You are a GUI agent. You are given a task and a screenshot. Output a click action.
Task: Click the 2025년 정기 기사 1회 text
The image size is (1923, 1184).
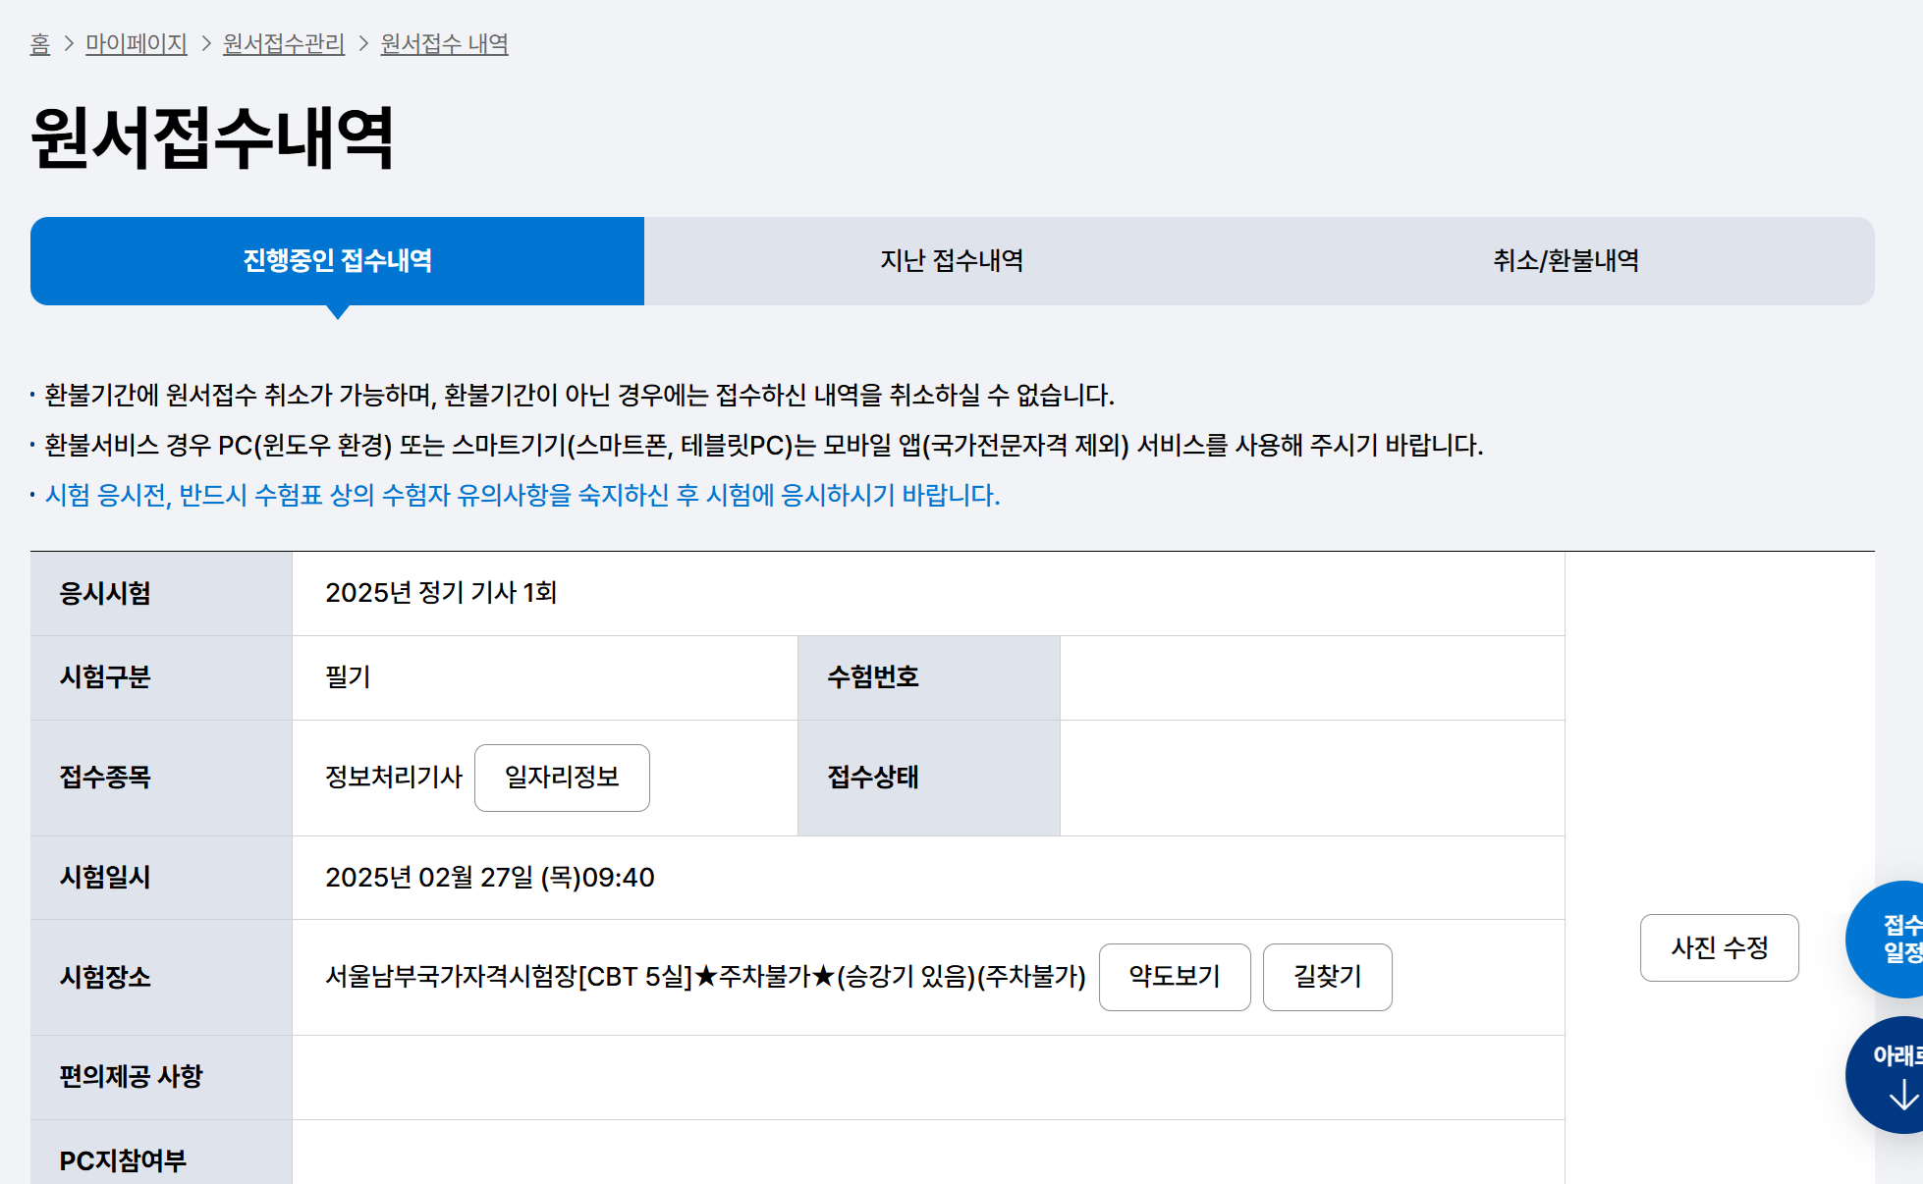pyautogui.click(x=441, y=593)
